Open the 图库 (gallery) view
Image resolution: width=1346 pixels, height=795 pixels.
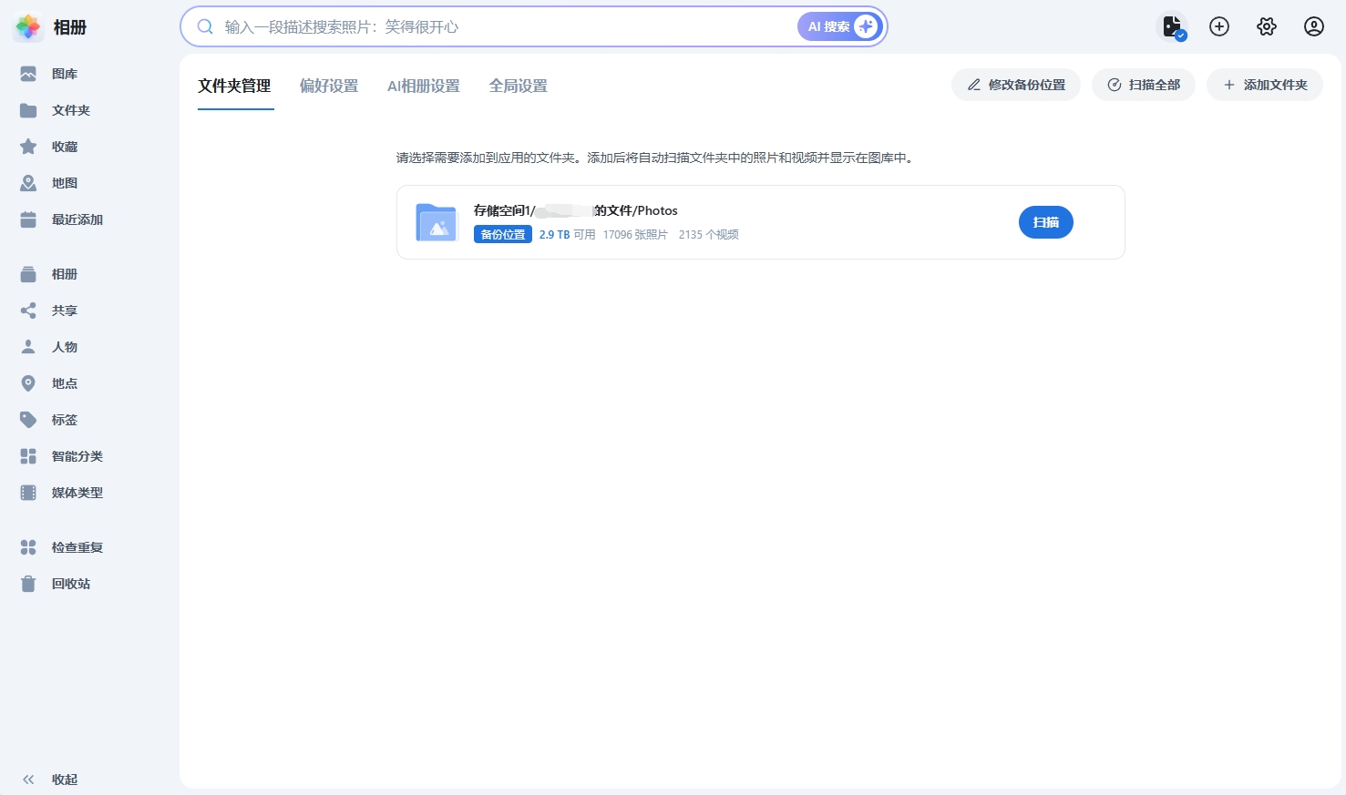(64, 73)
